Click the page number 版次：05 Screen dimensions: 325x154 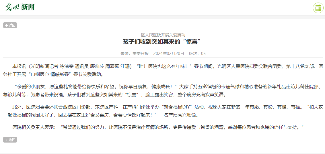click(197, 54)
